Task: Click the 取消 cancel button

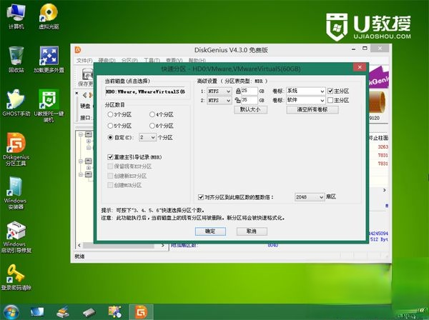Action: point(252,231)
